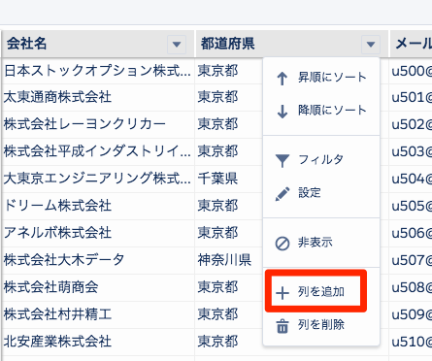Click 神奈川県 prefecture cell
The height and width of the screenshot is (361, 432).
229,261
